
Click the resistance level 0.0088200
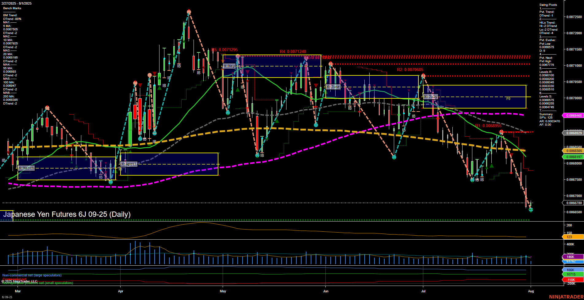[547, 79]
